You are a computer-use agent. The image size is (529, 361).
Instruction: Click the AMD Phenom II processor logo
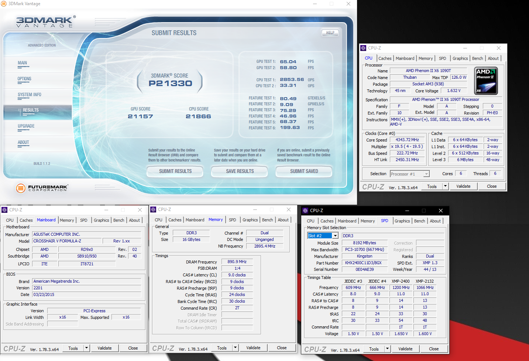click(485, 81)
